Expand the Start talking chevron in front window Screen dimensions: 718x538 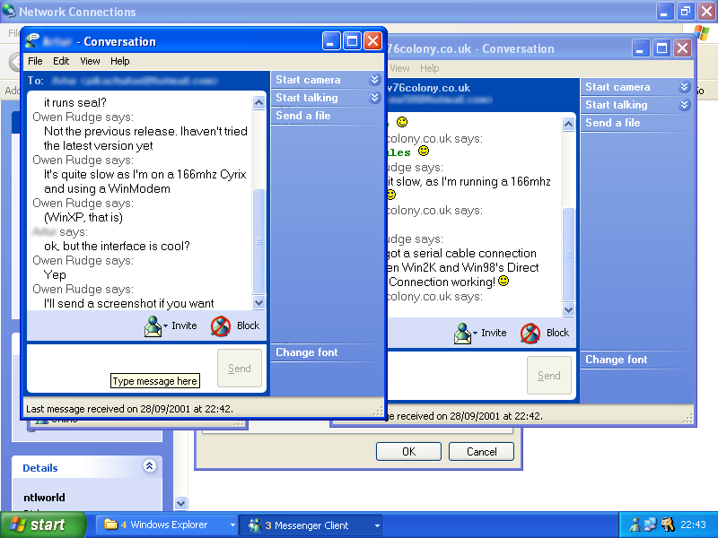tap(374, 98)
